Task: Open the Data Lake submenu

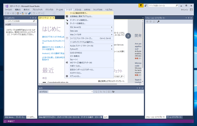Action: pos(89,31)
